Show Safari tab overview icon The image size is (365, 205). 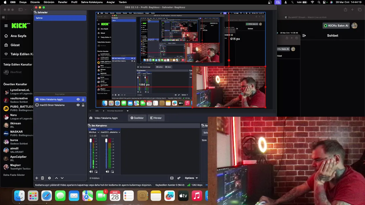359,9
